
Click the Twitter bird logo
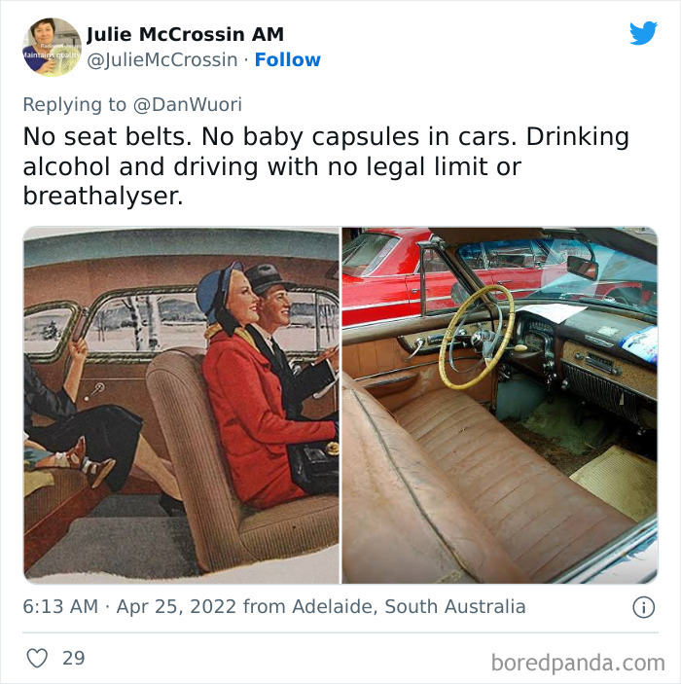coord(643,33)
